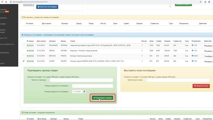This screenshot has width=213, height=120.
Task: Reload the page with browser refresh icon
Action: point(2,2)
